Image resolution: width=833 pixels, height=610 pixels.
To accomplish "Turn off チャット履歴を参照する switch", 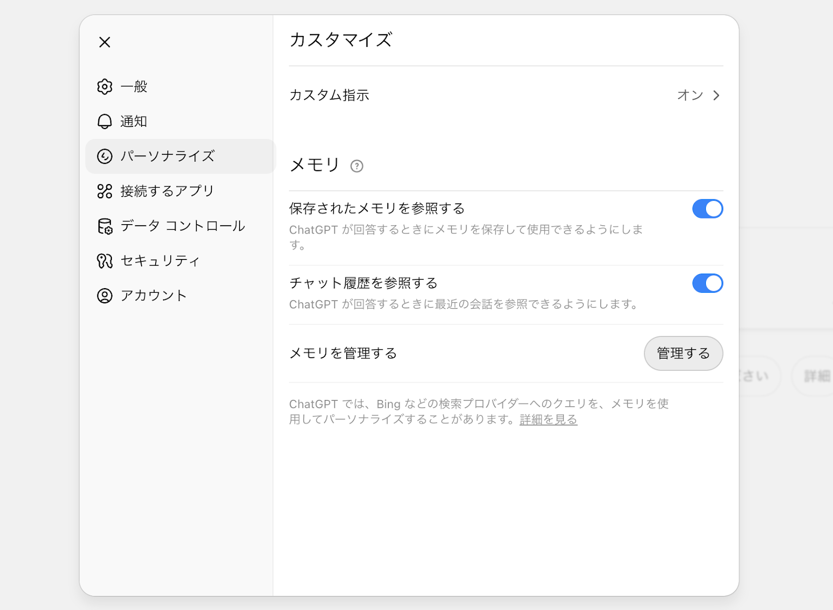I will point(708,283).
